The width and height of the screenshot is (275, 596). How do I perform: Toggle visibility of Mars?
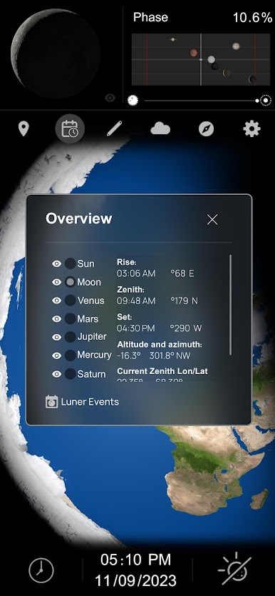(x=56, y=319)
